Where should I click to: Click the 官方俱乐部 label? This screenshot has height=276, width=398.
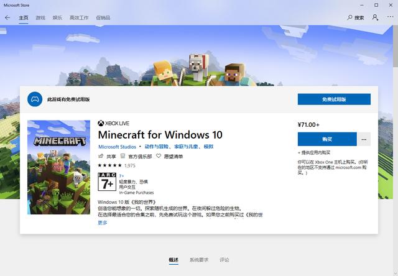tap(140, 156)
